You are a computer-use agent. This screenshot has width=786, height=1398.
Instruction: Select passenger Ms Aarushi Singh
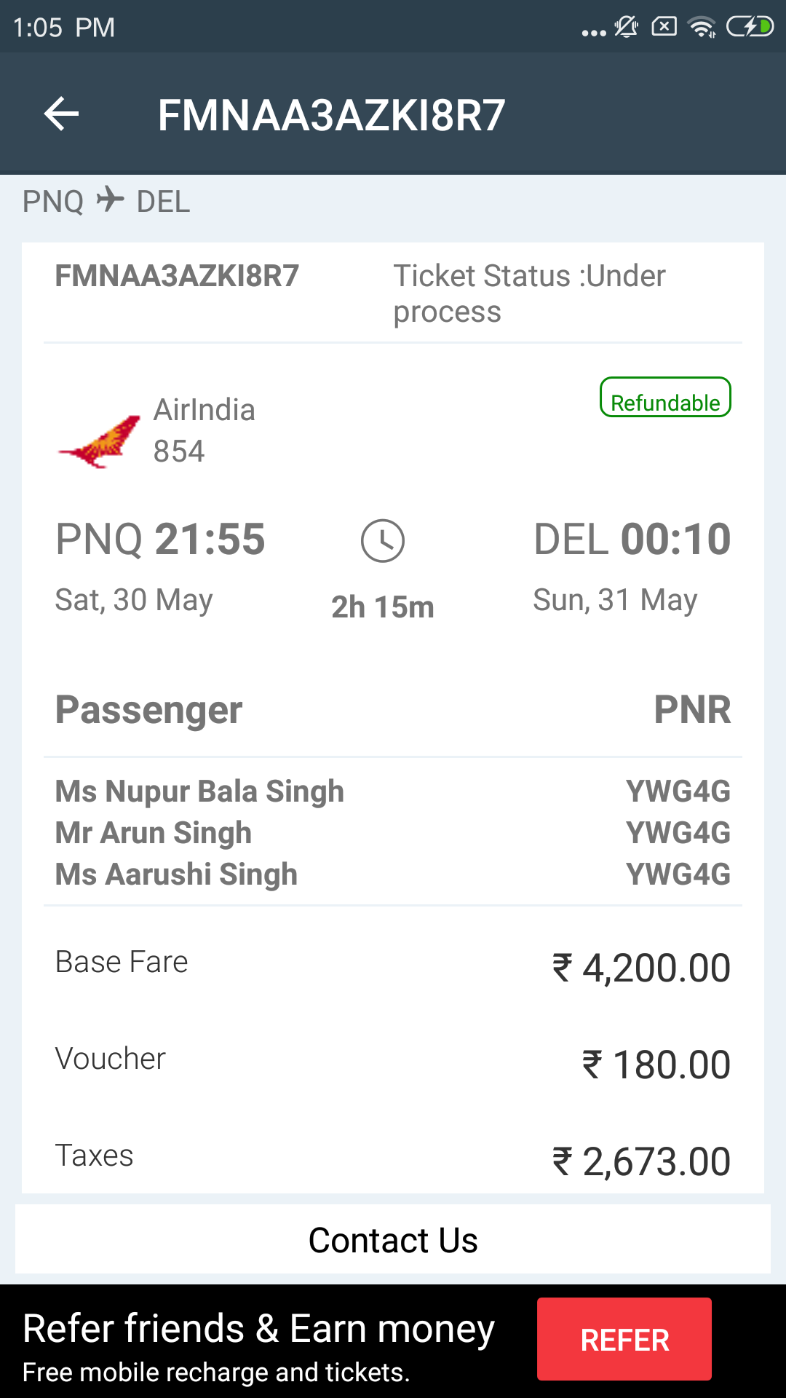click(x=176, y=874)
